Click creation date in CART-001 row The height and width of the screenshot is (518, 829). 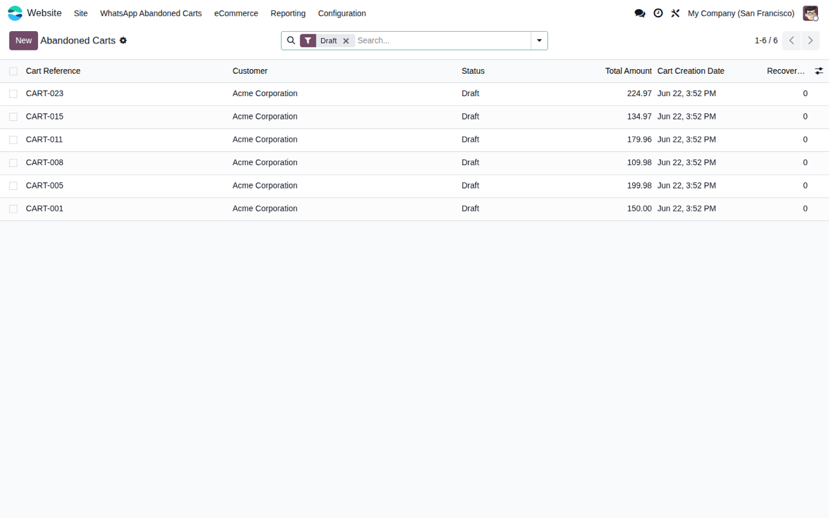pyautogui.click(x=687, y=209)
